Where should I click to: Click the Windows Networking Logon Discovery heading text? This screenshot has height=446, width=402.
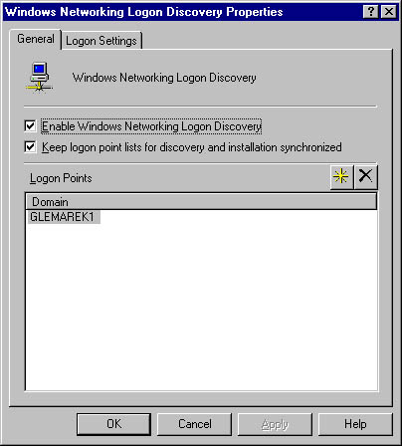164,78
